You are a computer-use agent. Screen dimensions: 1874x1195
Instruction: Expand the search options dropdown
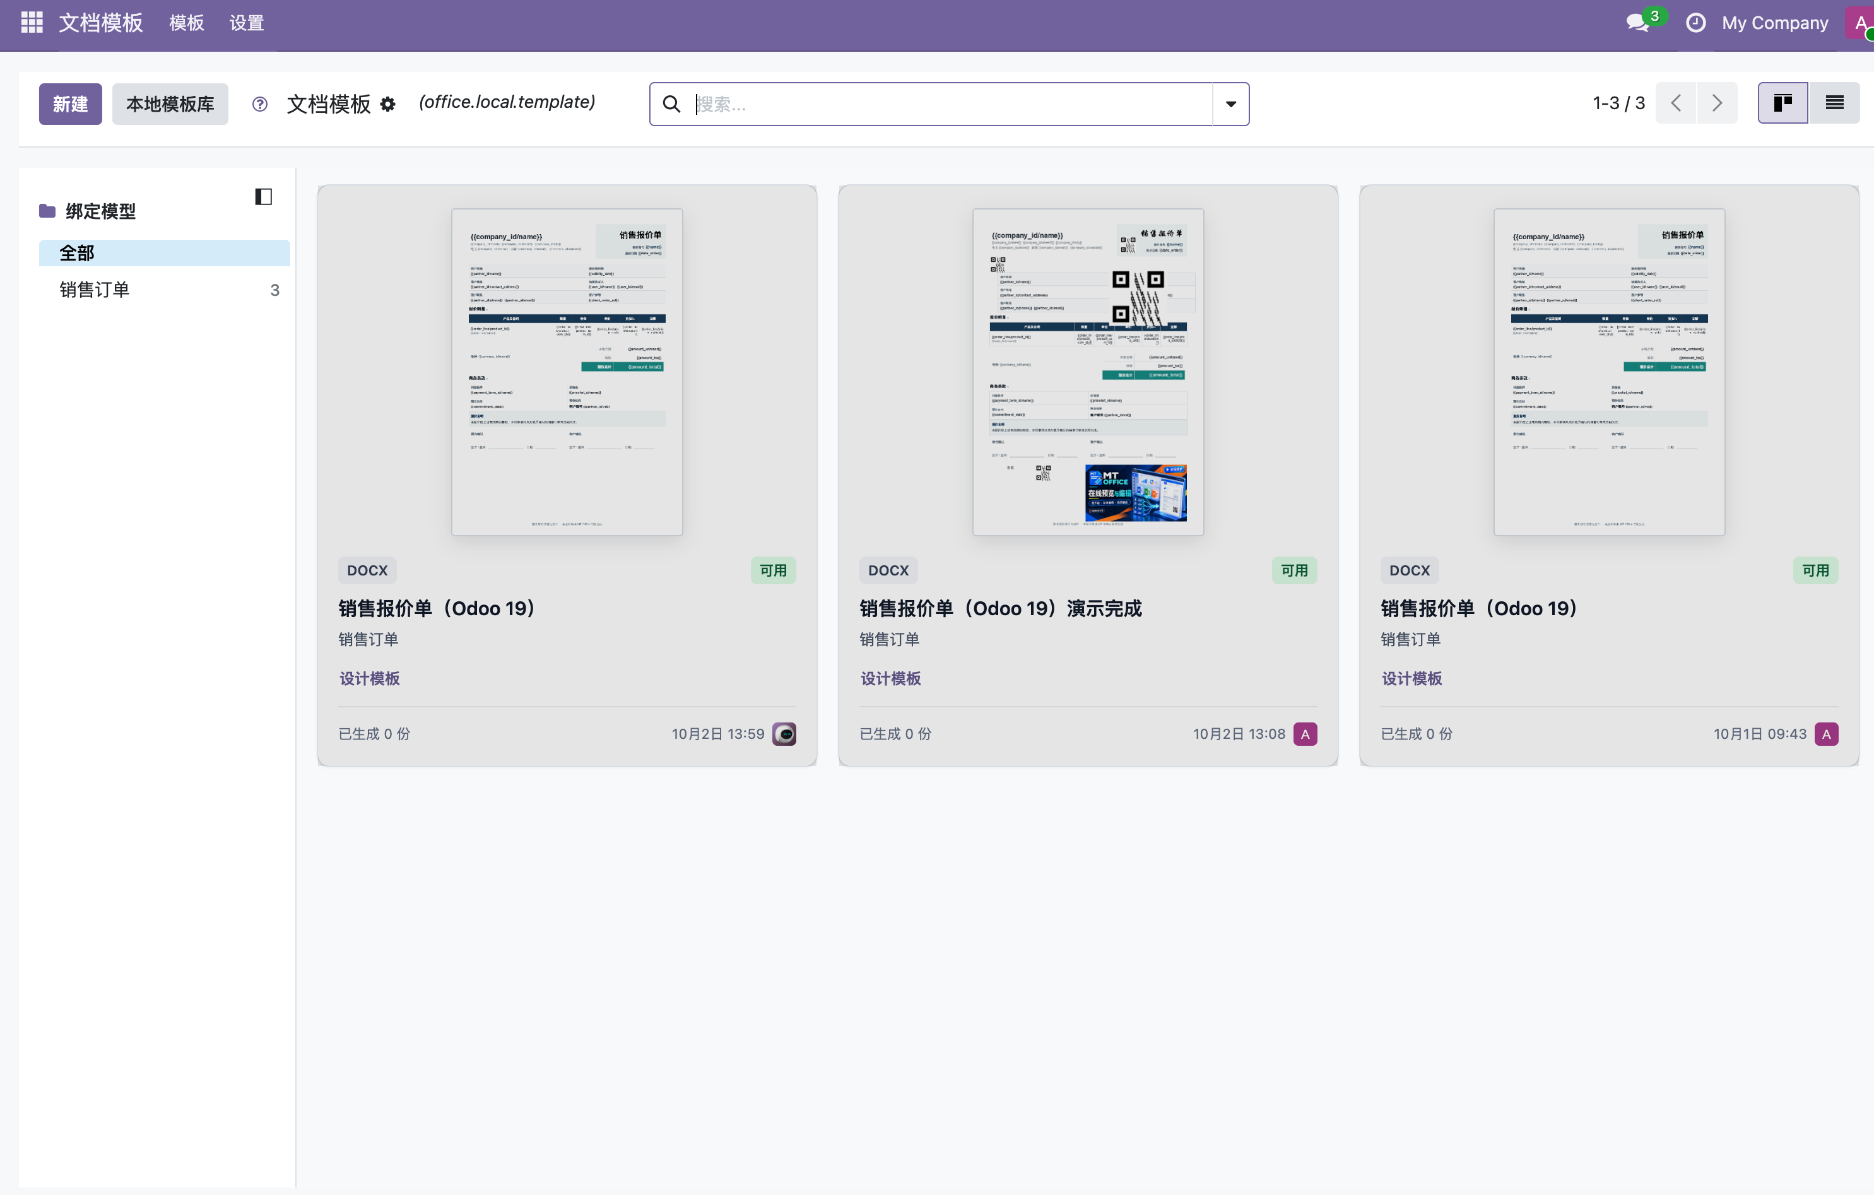tap(1230, 103)
